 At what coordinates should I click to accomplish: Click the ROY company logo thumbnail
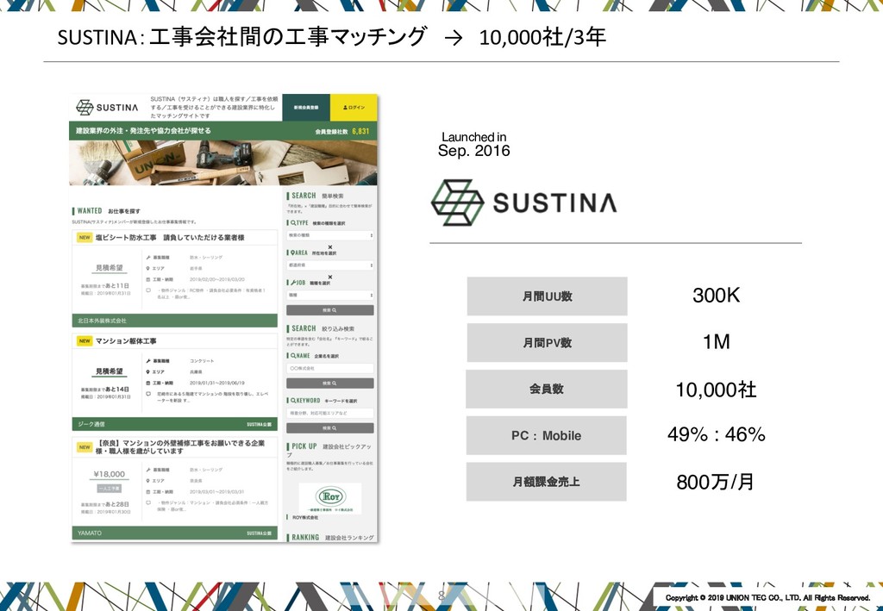coord(330,498)
